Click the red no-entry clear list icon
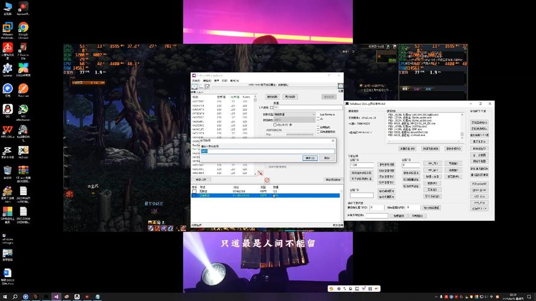536x301 pixels. 267,179
